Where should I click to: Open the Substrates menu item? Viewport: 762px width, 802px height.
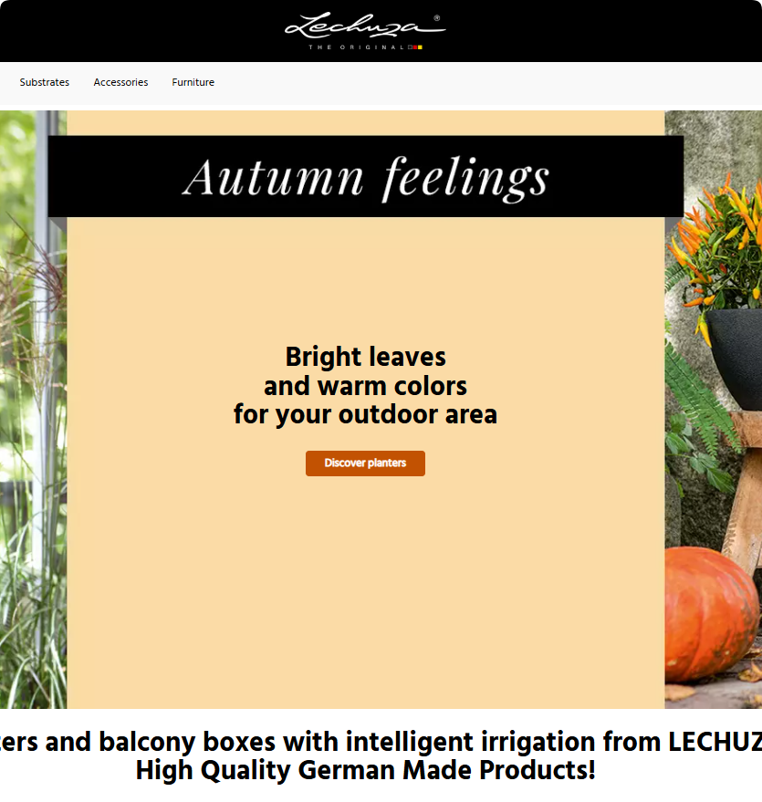click(45, 82)
